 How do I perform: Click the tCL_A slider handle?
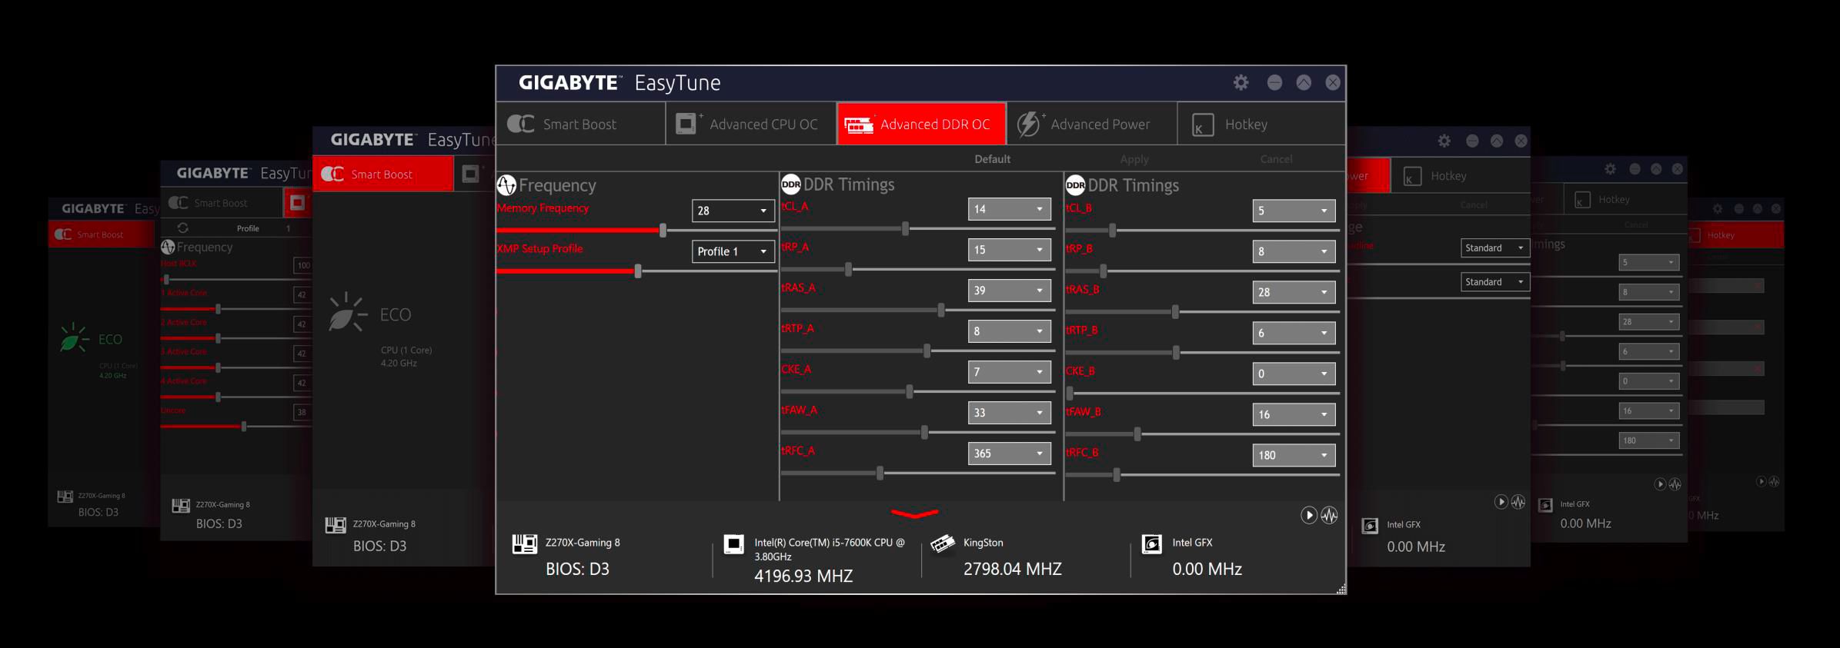point(905,228)
